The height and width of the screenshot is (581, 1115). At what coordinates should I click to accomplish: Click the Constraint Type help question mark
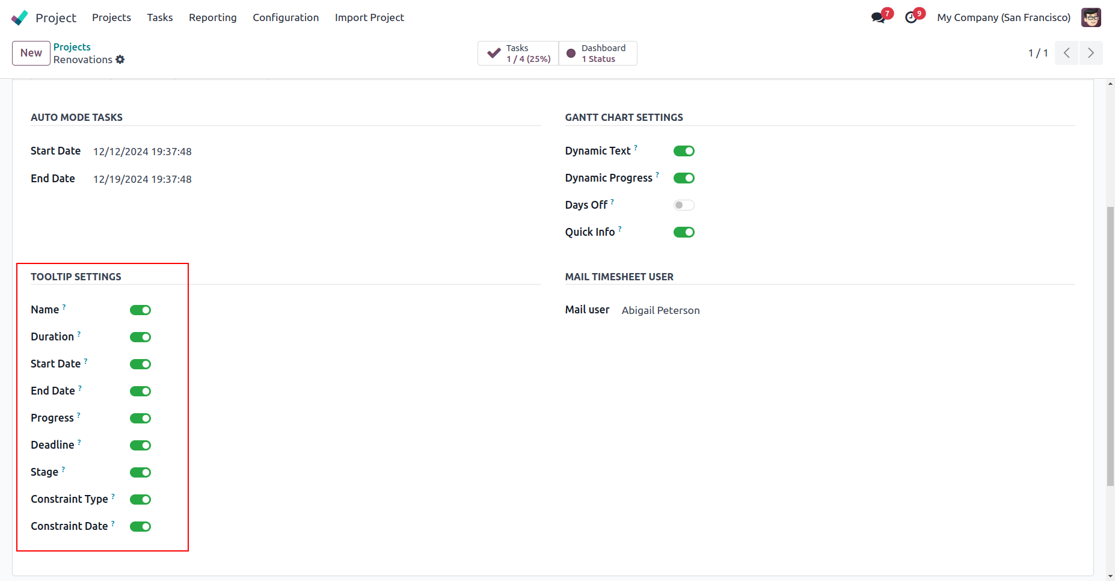113,496
